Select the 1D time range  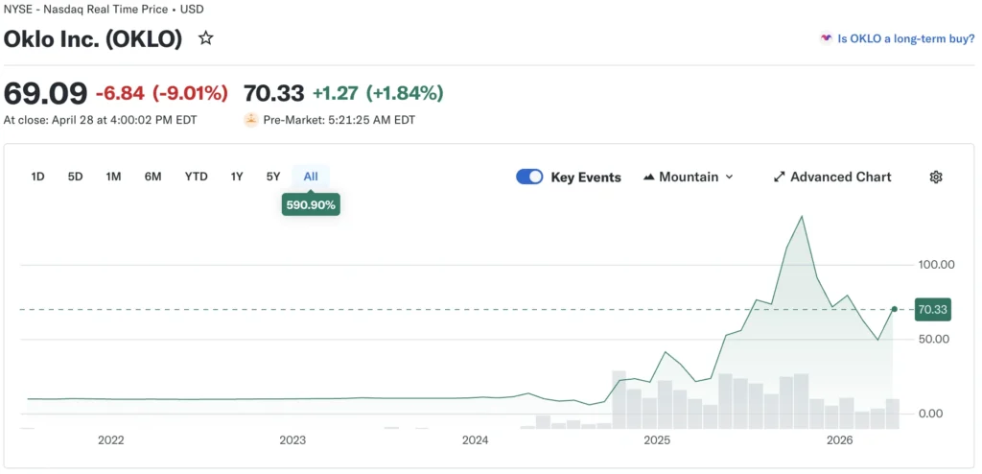point(37,177)
